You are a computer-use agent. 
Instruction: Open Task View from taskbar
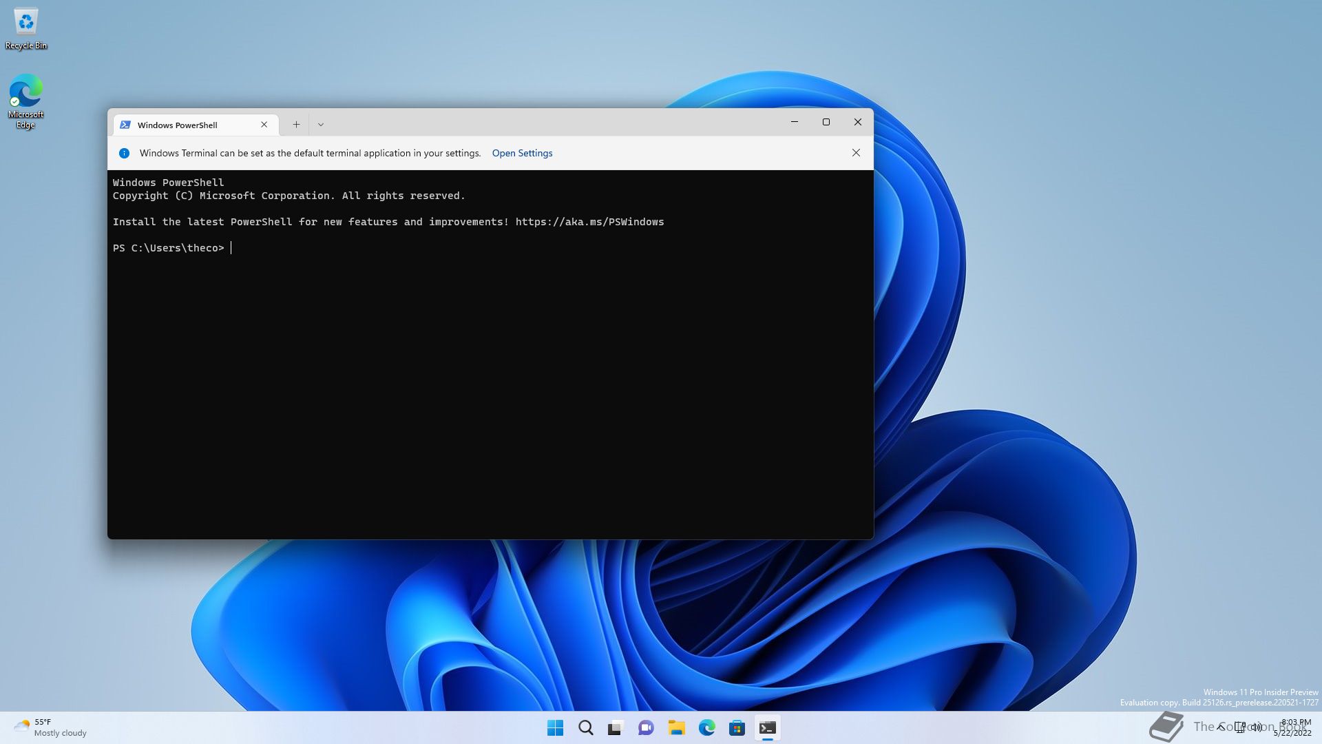tap(616, 727)
